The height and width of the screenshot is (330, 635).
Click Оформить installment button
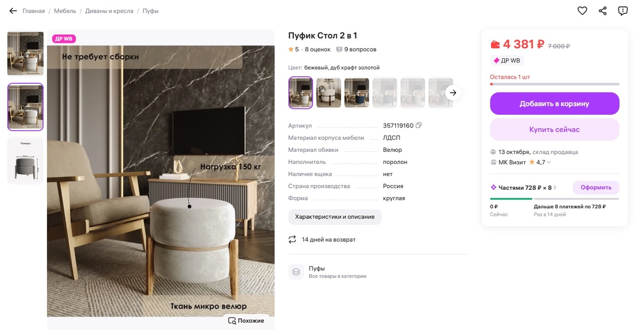(596, 187)
